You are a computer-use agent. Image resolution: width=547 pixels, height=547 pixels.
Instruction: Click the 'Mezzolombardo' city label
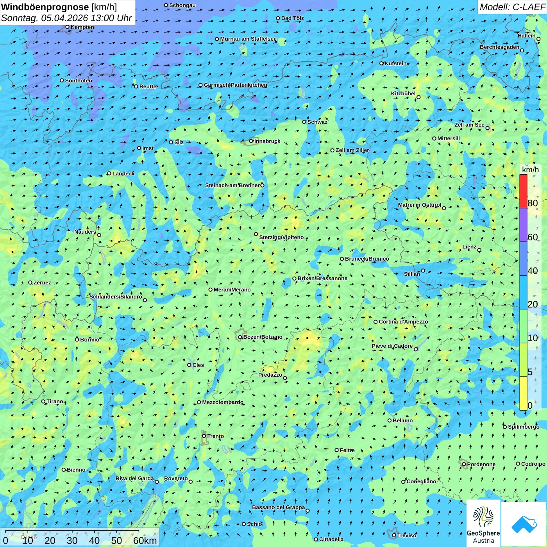223,402
